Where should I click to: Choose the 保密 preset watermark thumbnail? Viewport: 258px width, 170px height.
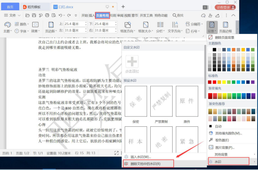click(x=136, y=101)
